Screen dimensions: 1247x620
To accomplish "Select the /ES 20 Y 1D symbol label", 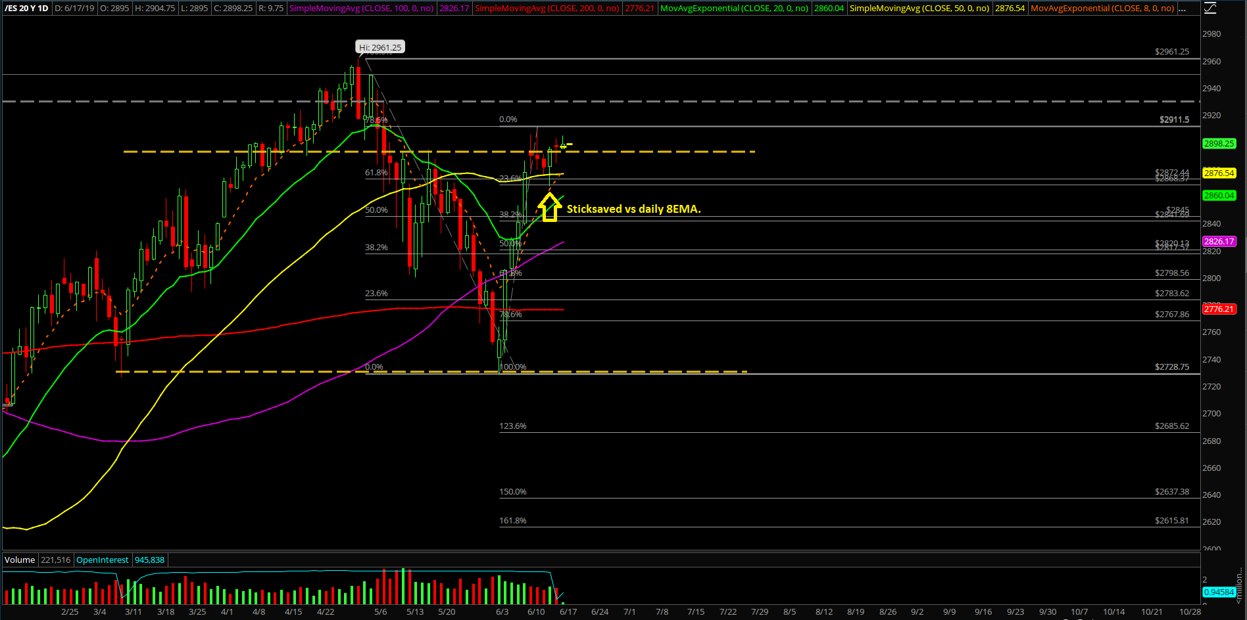I will coord(27,9).
